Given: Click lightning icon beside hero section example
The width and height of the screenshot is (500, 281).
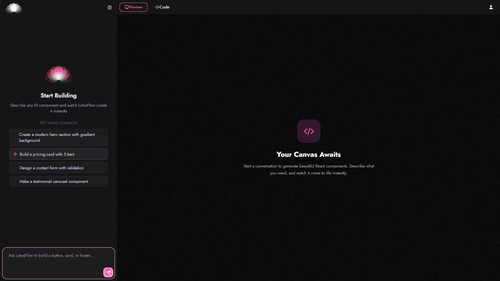Looking at the screenshot, I should (x=15, y=137).
